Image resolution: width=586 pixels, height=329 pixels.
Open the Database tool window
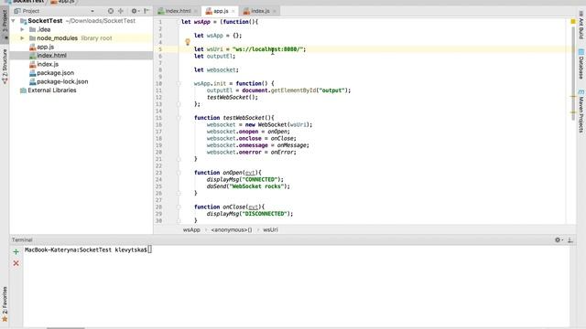coord(581,64)
